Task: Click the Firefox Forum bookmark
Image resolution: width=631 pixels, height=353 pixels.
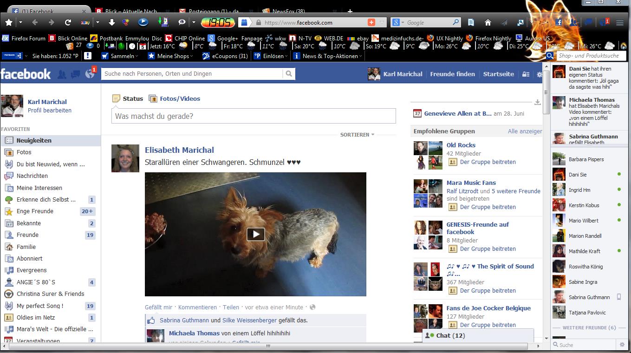Action: coord(24,39)
